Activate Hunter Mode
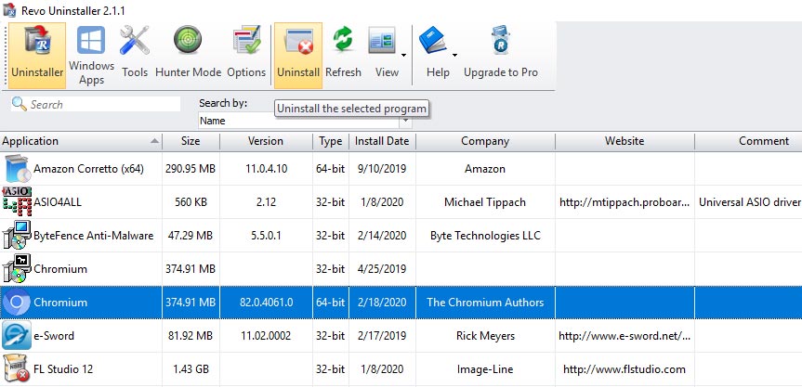802x387 pixels. 188,55
